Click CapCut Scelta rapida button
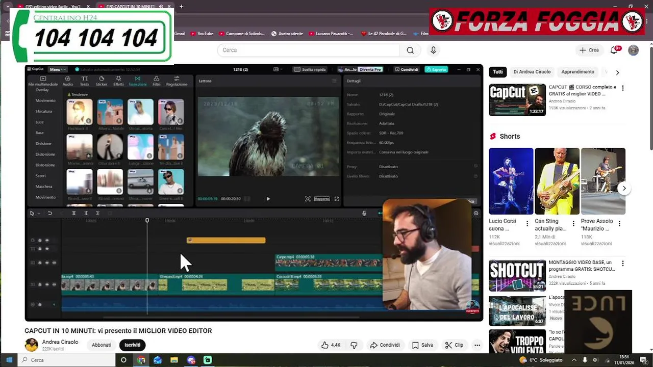Viewport: 653px width, 367px height. point(311,69)
